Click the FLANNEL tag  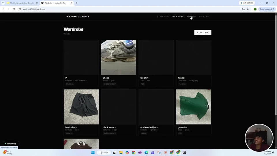182,84
